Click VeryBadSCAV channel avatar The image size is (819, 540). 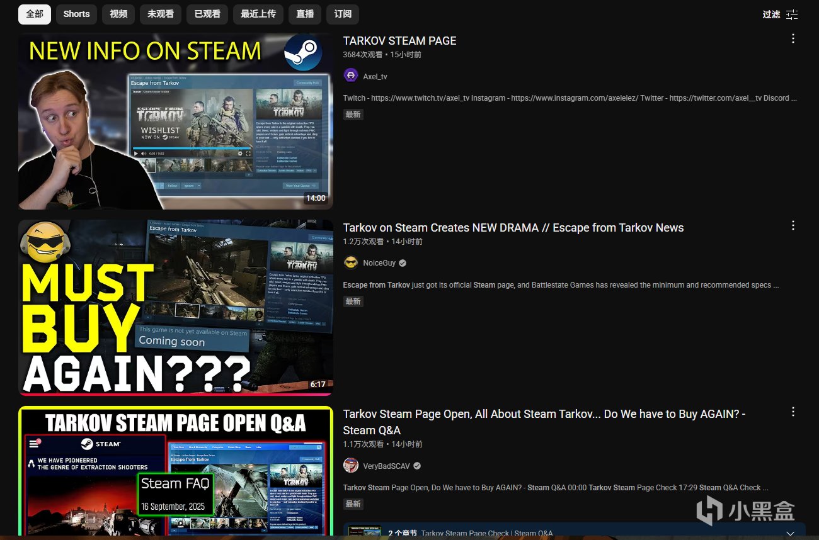pyautogui.click(x=351, y=466)
